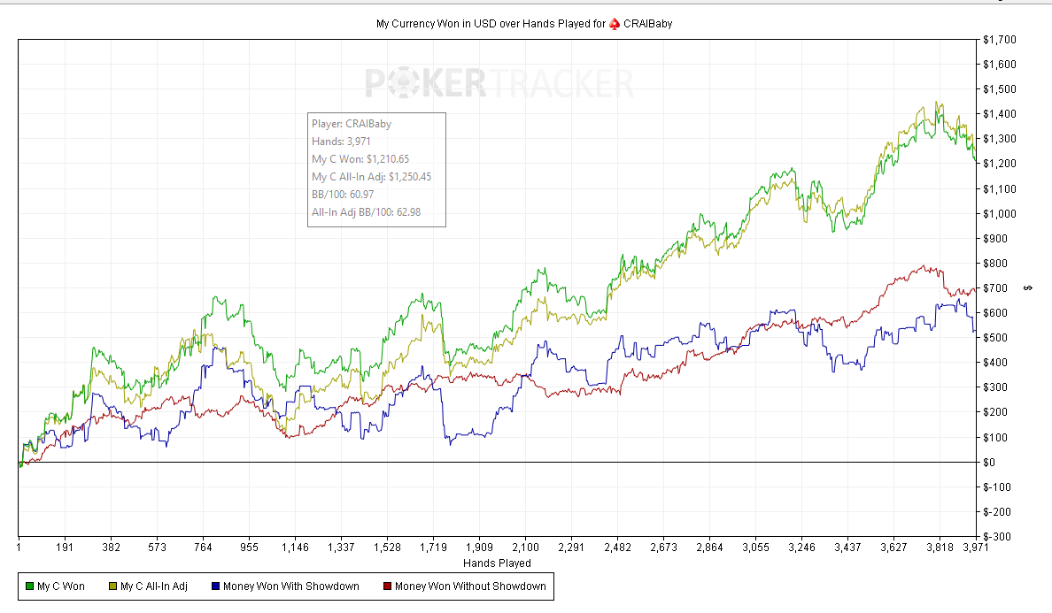Click the 3,971 x-axis tick label
This screenshot has width=1052, height=613.
click(x=975, y=548)
